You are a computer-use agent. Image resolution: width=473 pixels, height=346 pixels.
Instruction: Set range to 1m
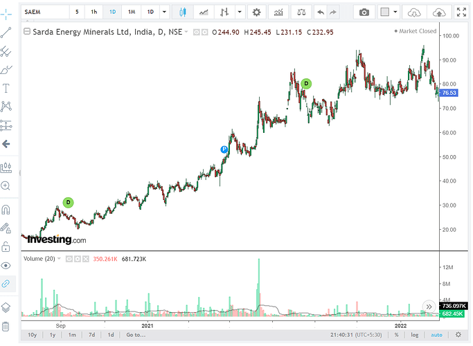pos(72,335)
